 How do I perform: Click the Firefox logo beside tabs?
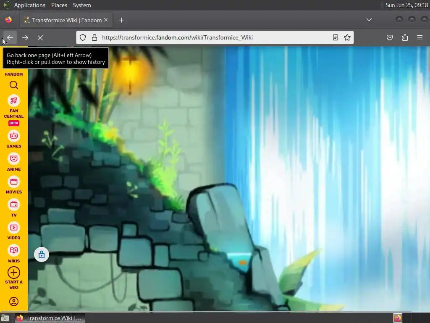pyautogui.click(x=8, y=20)
